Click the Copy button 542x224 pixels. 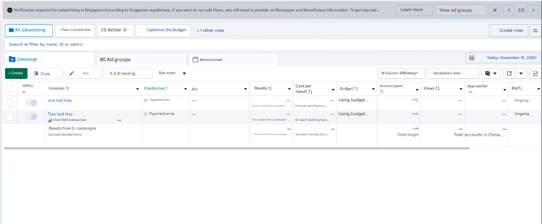[46, 73]
